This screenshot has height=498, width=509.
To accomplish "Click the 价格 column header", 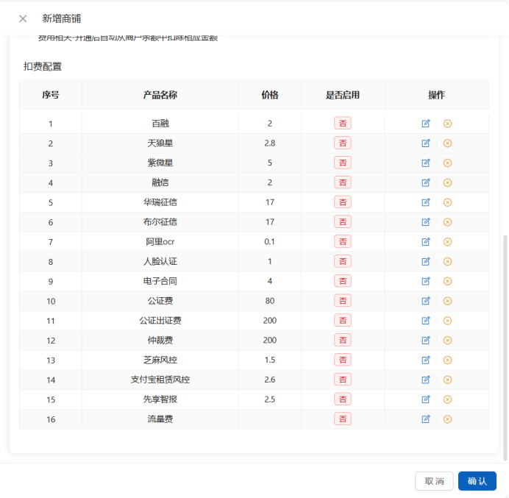I will (x=270, y=95).
